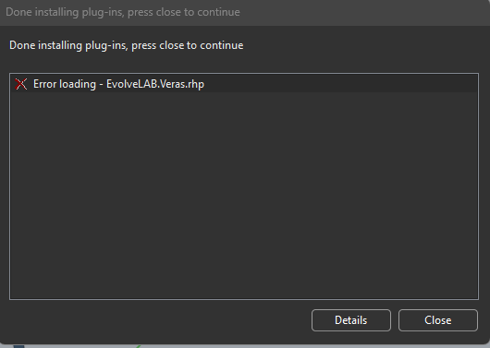Click the instruction text above the list

[x=127, y=45]
